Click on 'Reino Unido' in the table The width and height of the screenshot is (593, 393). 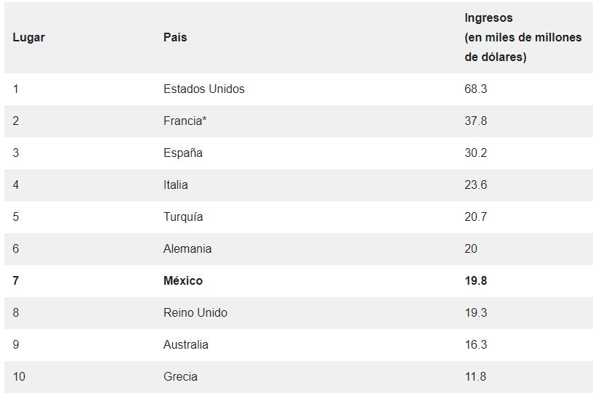coord(195,313)
